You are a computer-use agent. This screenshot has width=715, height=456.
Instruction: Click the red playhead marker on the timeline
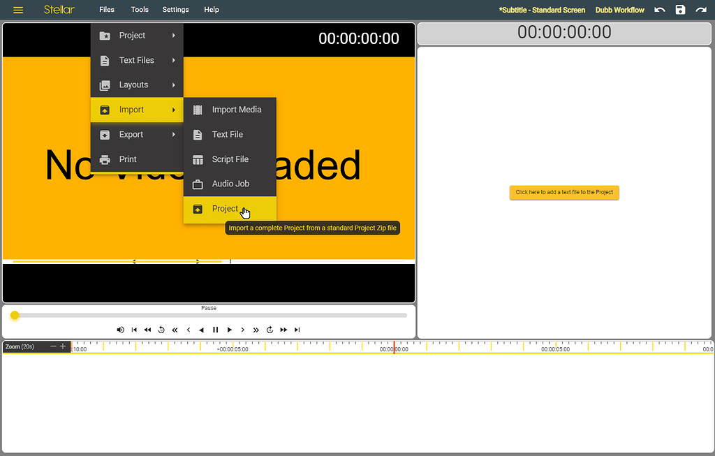394,347
